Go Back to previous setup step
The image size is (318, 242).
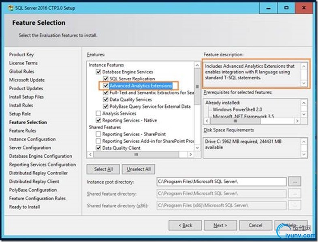pyautogui.click(x=185, y=225)
